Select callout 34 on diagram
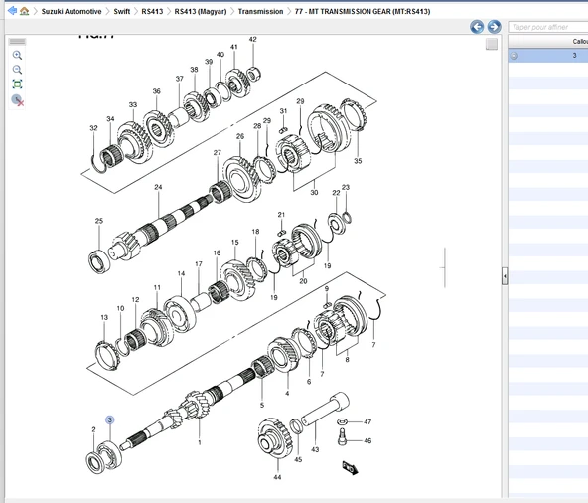The image size is (588, 503). point(110,119)
